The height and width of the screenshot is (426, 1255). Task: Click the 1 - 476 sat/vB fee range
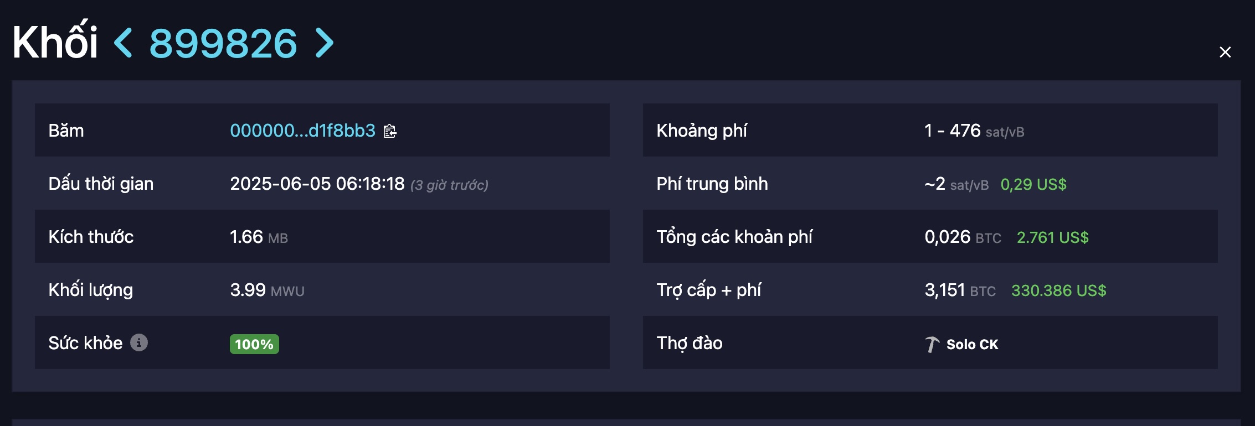(974, 131)
